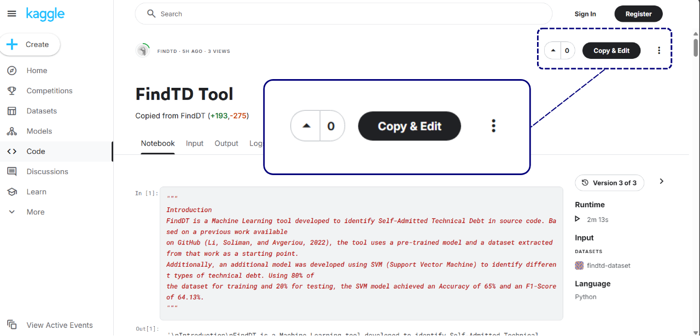Collapse the right details panel chevron
This screenshot has height=336, width=700.
[x=662, y=181]
